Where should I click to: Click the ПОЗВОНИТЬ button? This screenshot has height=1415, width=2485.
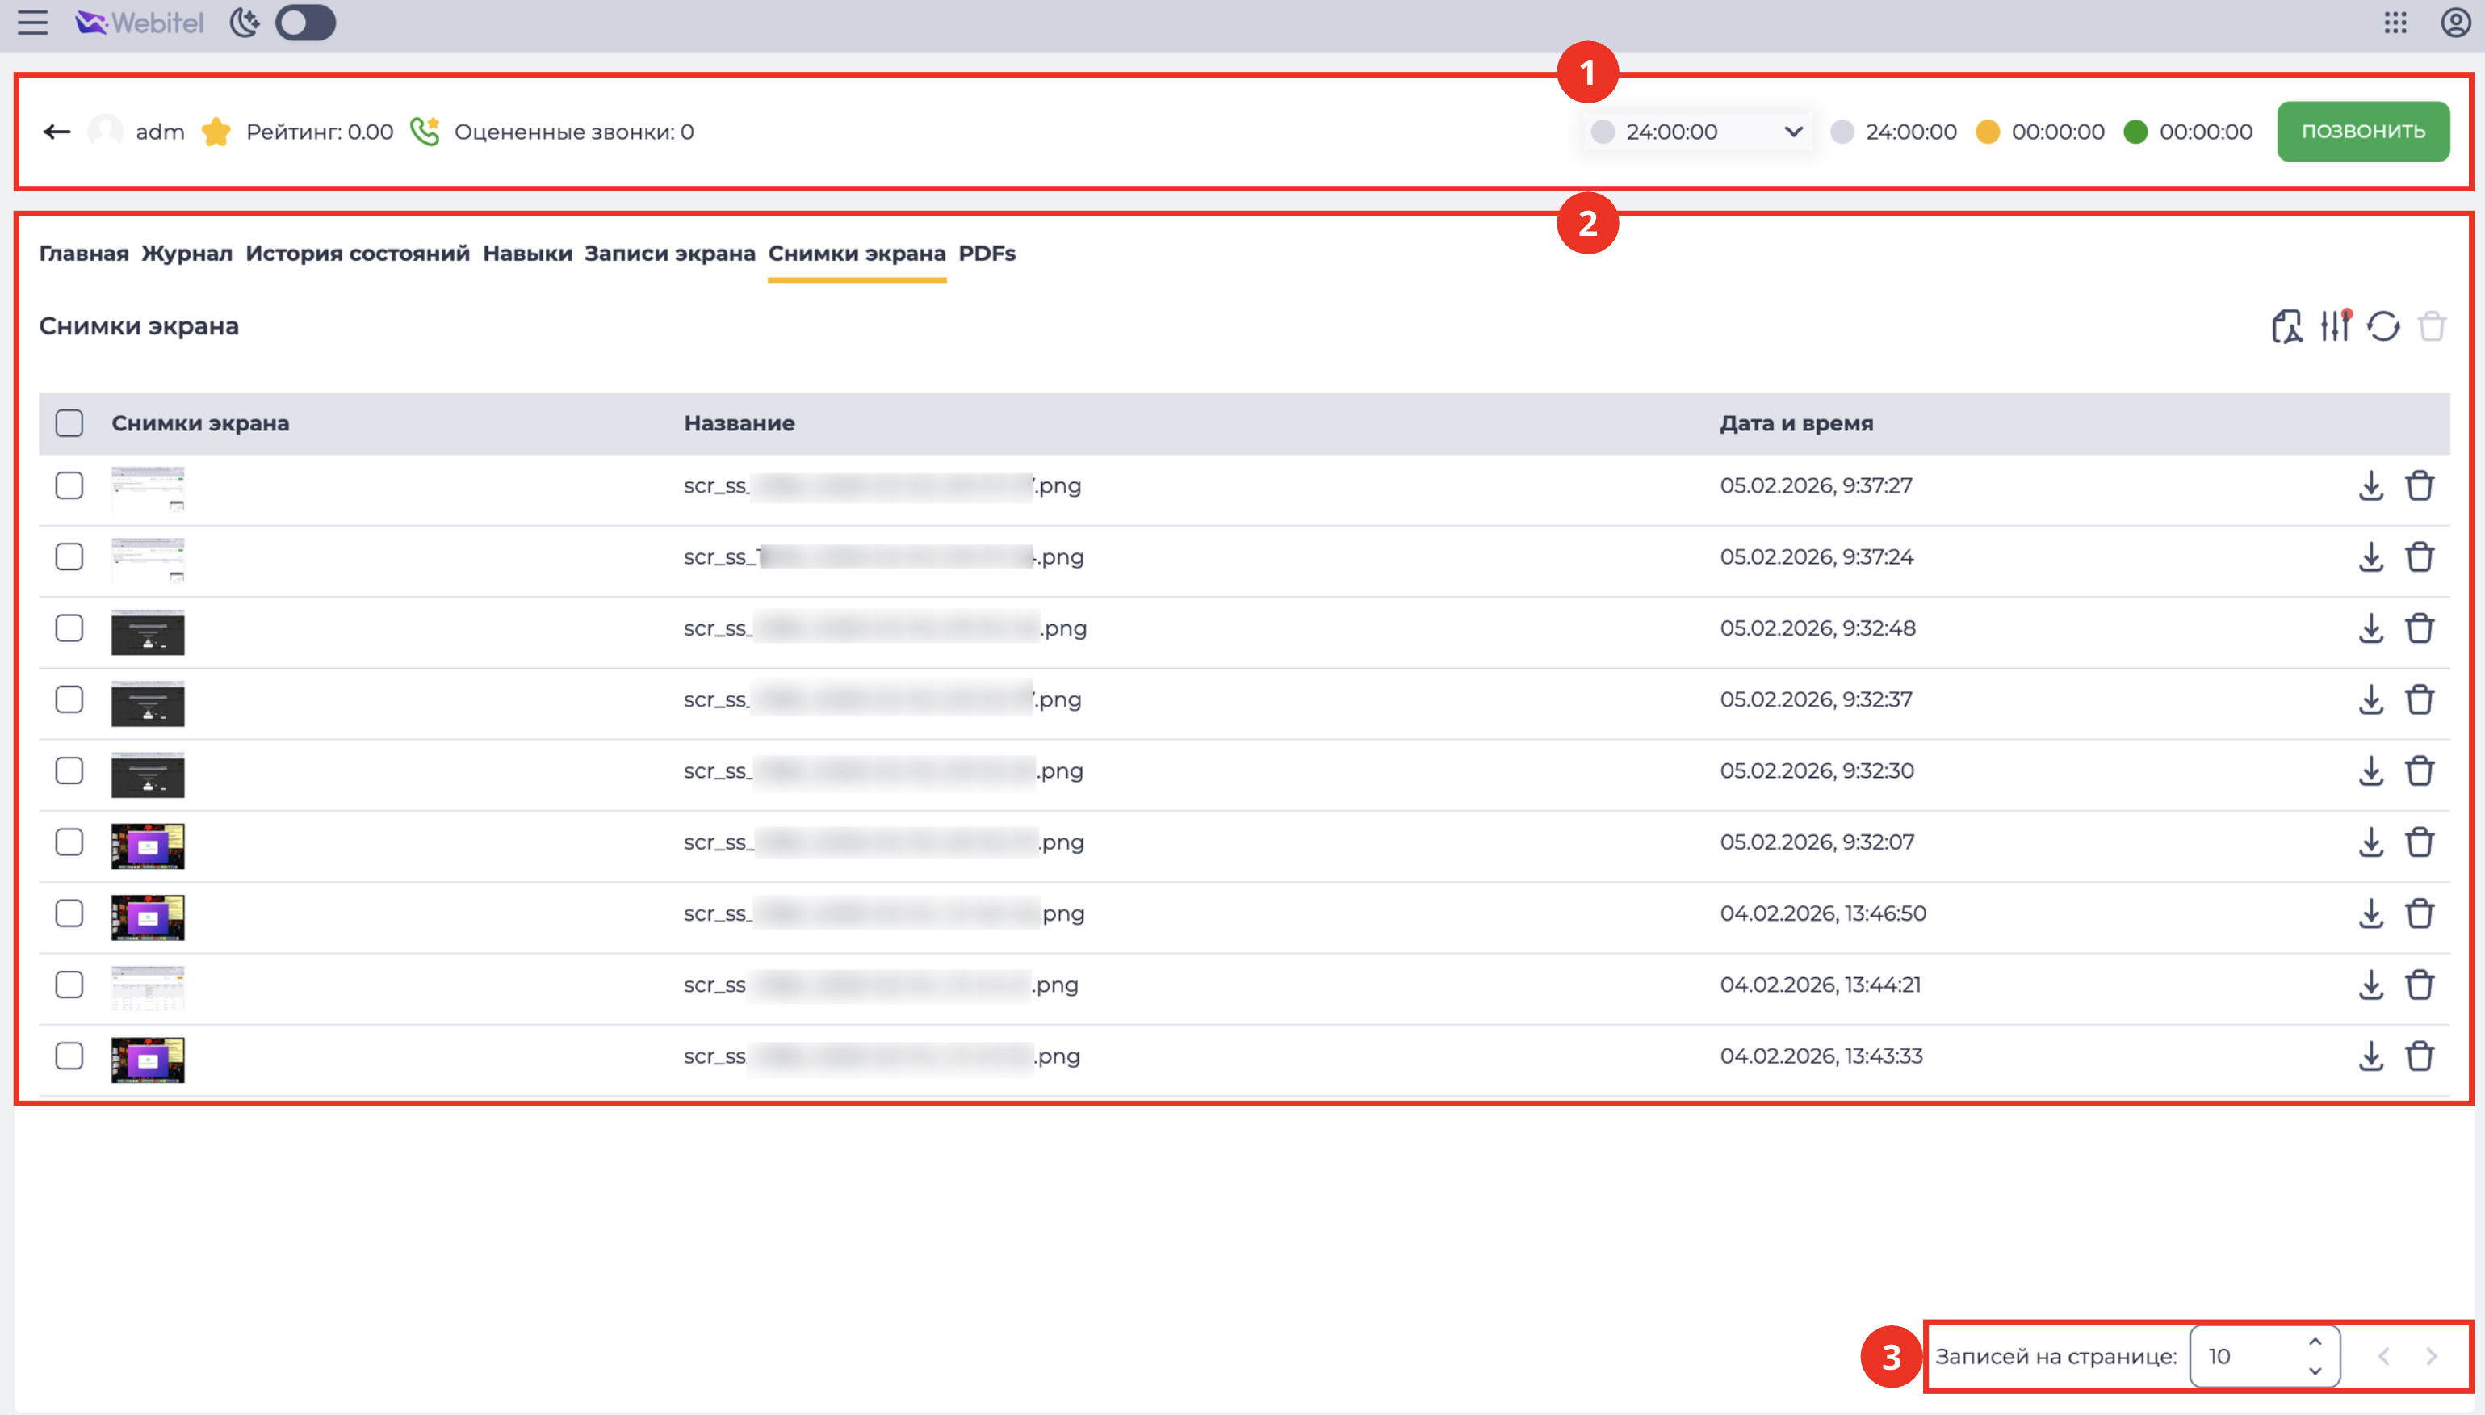click(x=2362, y=131)
